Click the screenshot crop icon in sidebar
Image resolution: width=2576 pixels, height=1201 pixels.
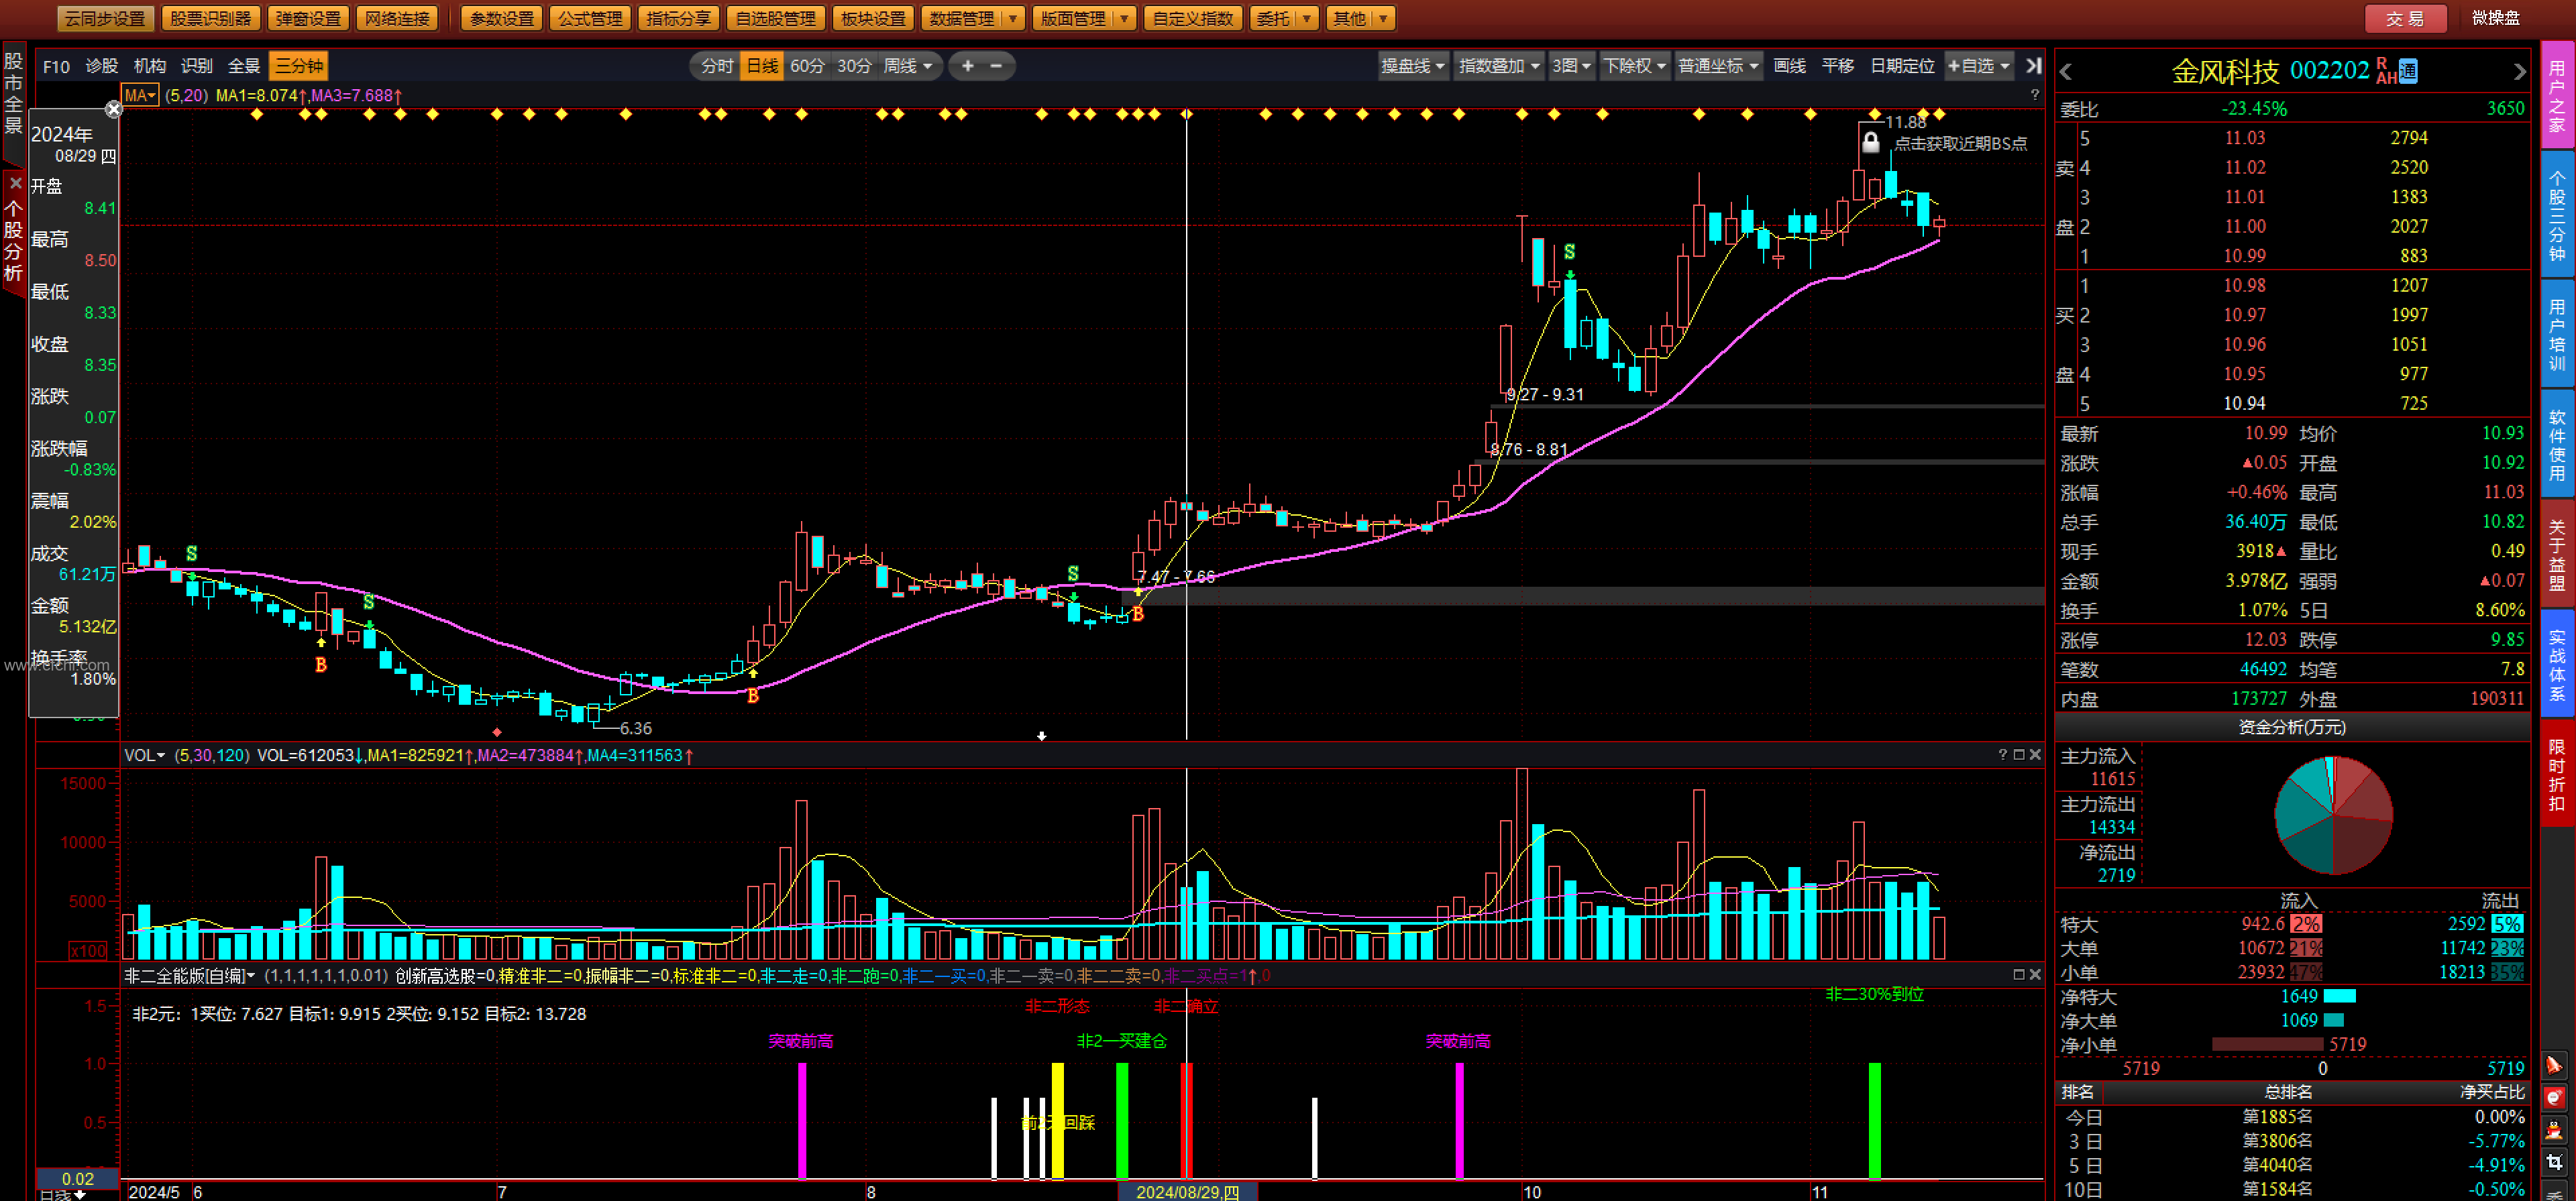coord(2554,1163)
